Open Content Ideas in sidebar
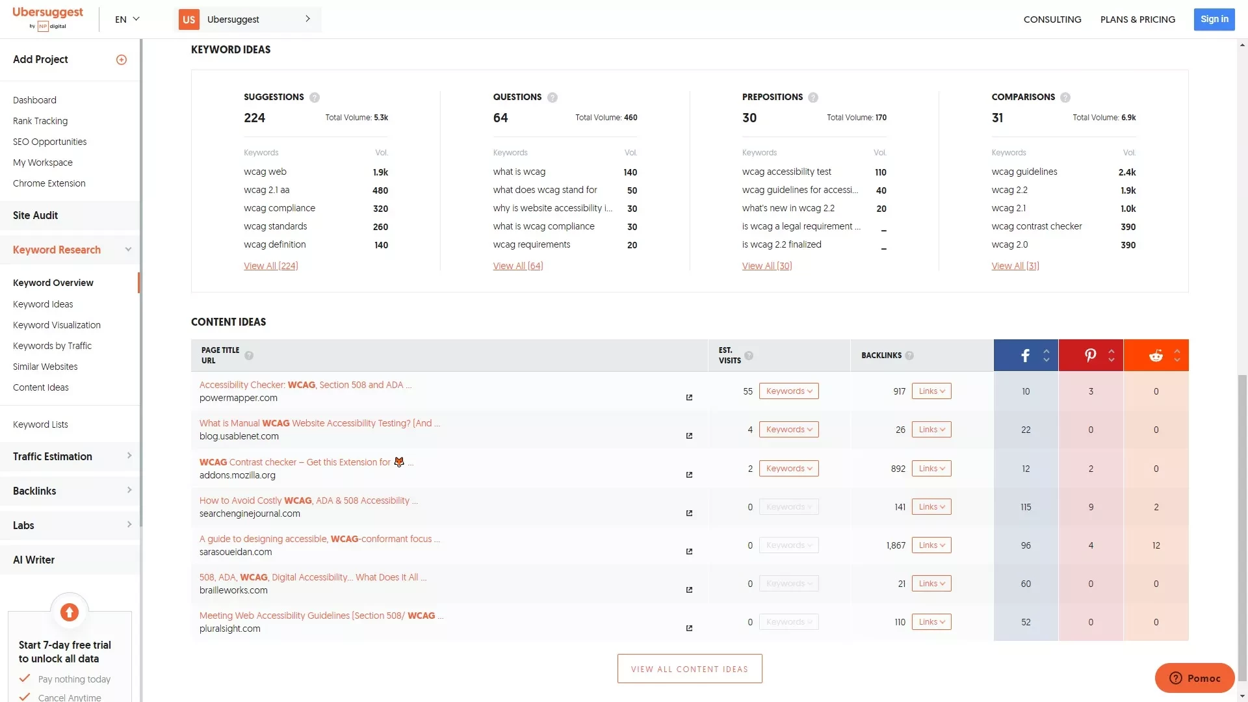This screenshot has height=702, width=1248. click(x=41, y=387)
